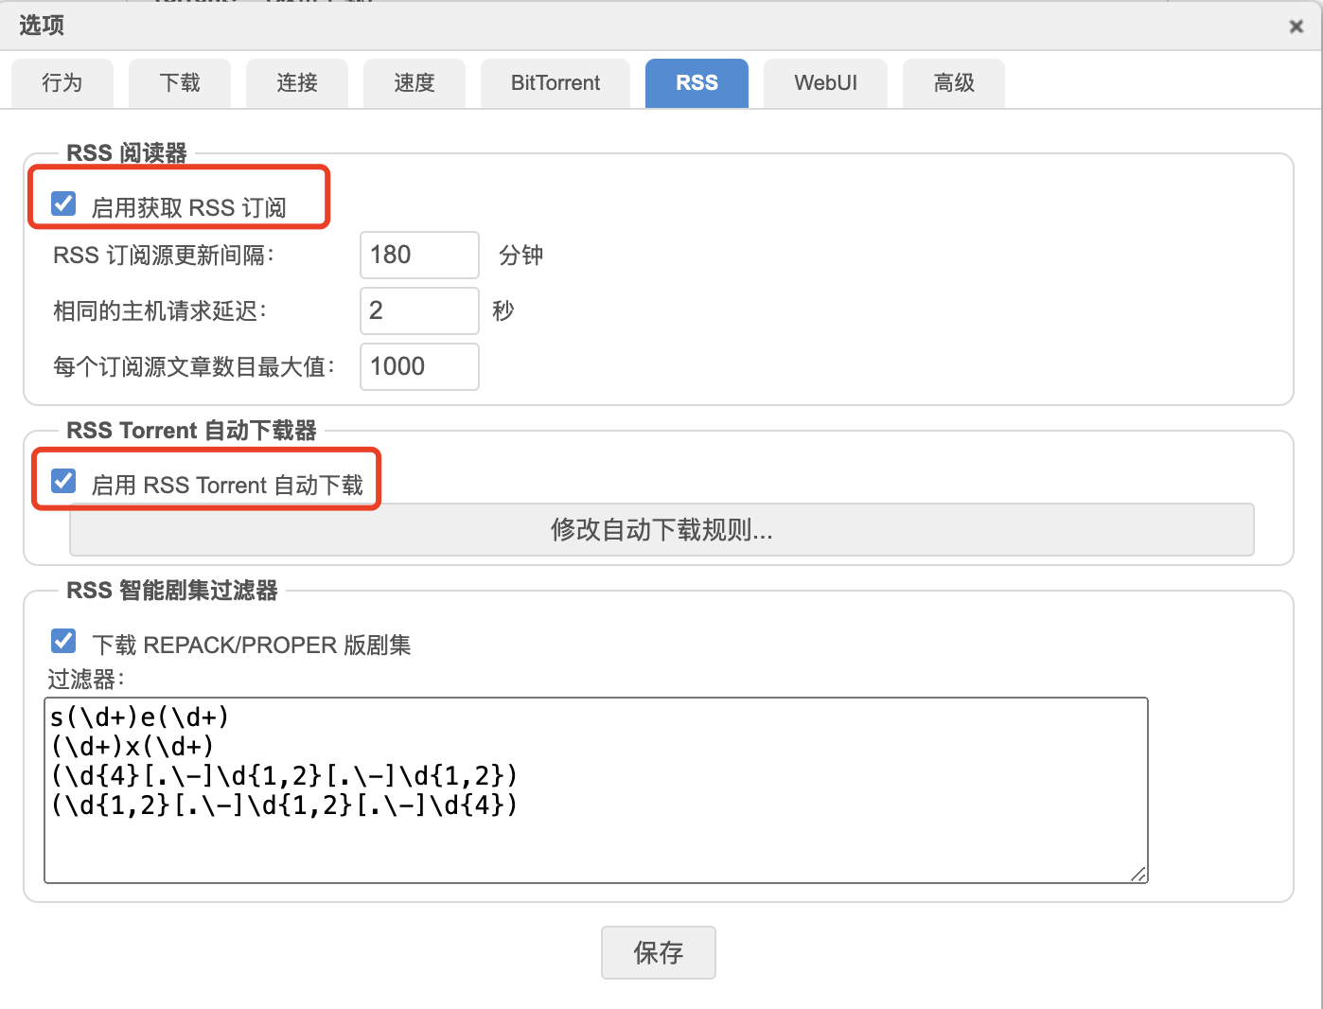Click the RSS feed update interval field
Image resolution: width=1323 pixels, height=1009 pixels.
[419, 255]
